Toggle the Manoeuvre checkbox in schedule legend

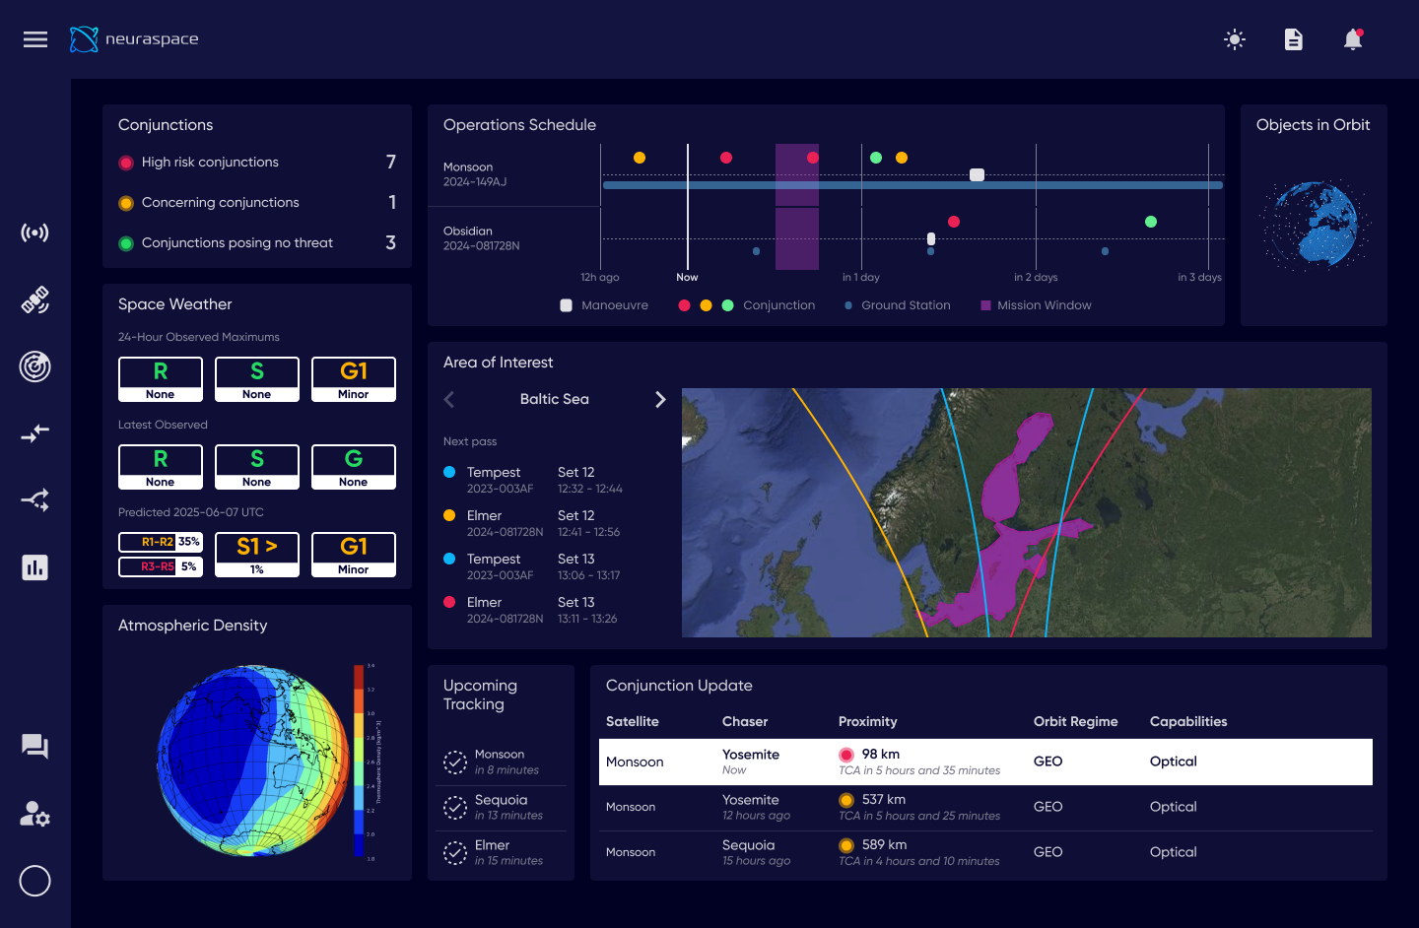566,305
